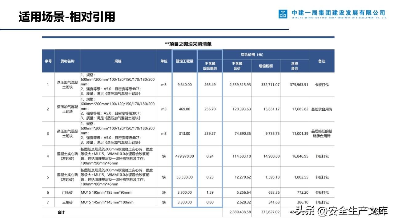Screen dimensions: 394x222
Task: Select tax cell 1,595.18
Action: click(272, 177)
